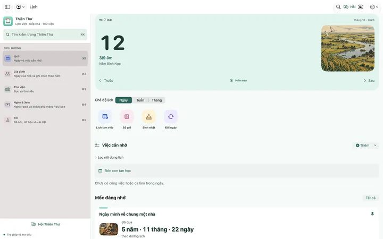
Task: Click calendar icon beside Đón con tan học
Action: pyautogui.click(x=100, y=170)
